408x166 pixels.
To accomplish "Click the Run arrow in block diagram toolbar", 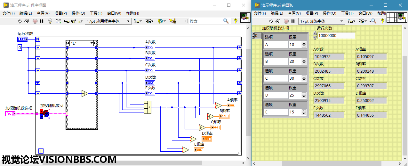I will tap(20, 21).
